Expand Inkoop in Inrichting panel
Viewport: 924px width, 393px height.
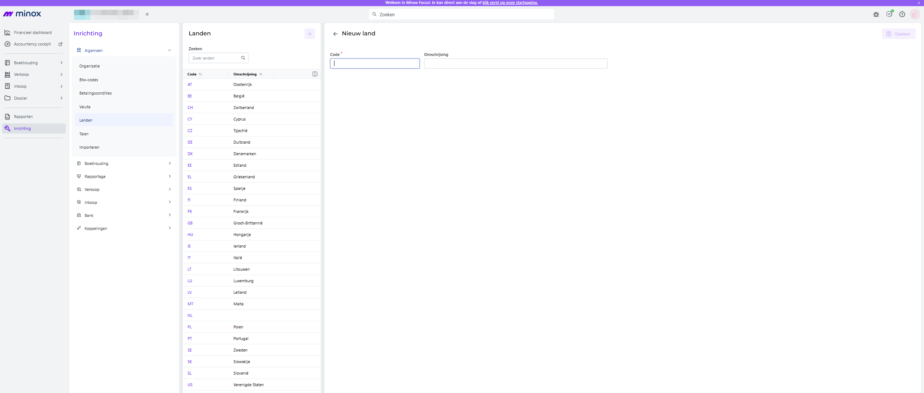124,202
